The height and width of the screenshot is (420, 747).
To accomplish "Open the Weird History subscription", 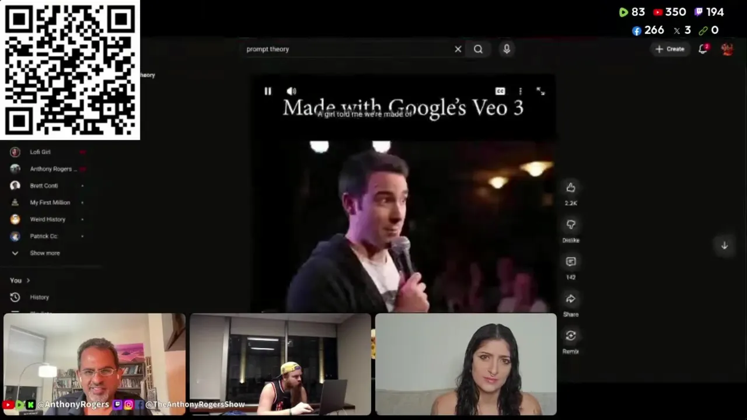I will (49, 219).
